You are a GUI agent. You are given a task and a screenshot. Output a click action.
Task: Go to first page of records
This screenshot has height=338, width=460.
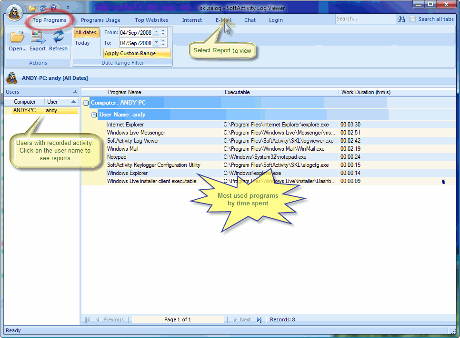pyautogui.click(x=87, y=319)
